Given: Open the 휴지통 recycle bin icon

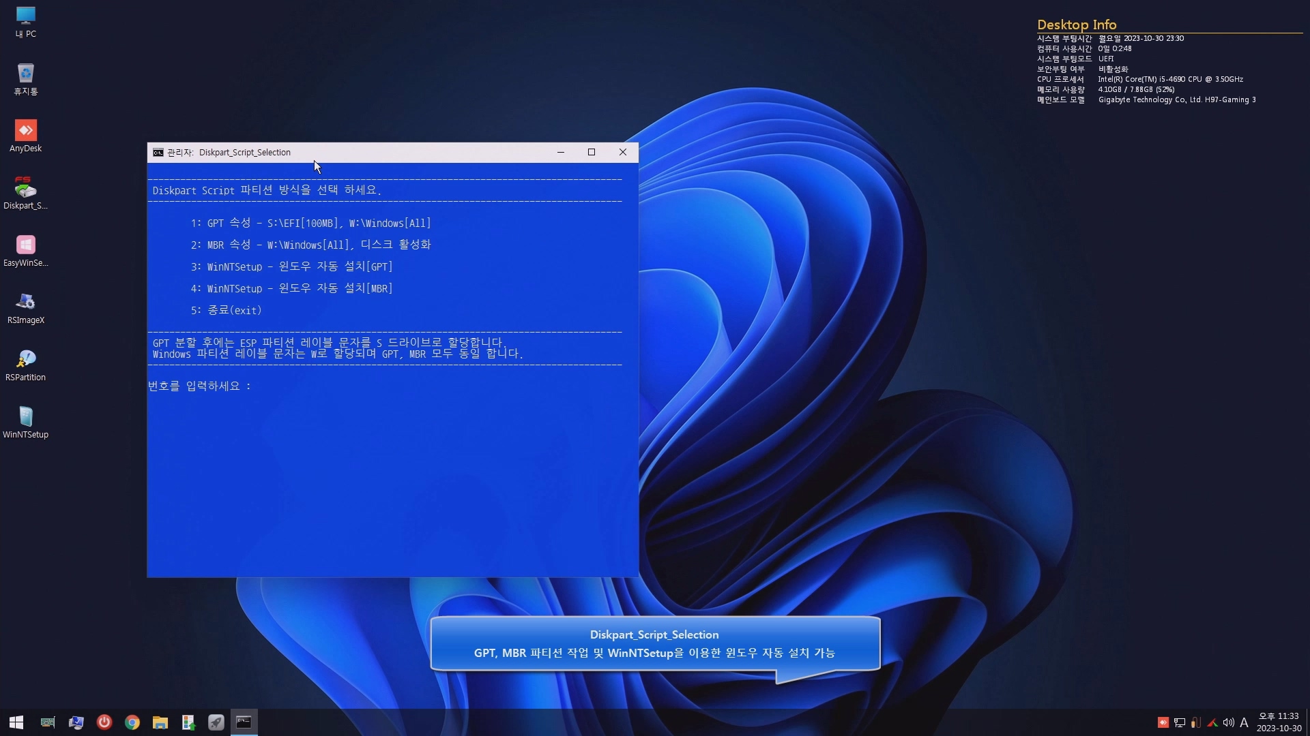Looking at the screenshot, I should click(25, 79).
